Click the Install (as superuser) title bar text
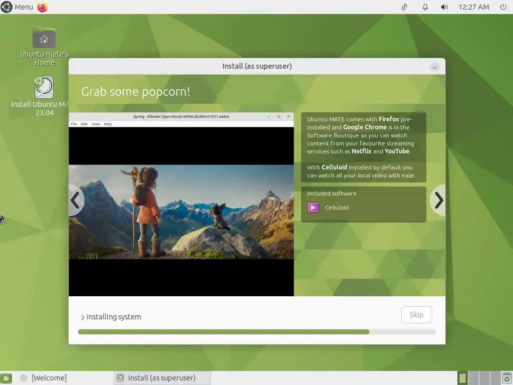The image size is (513, 385). click(x=257, y=66)
